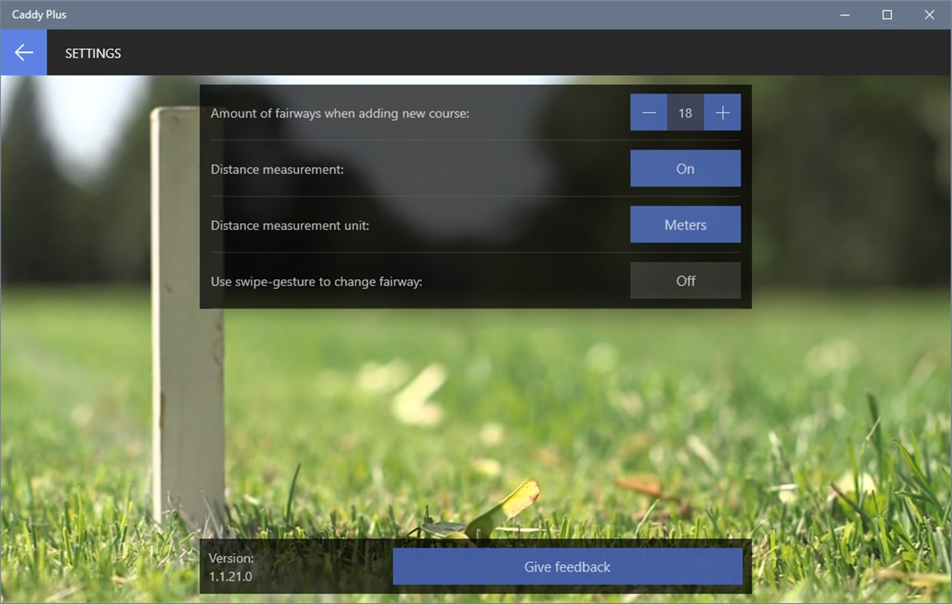Click the back arrow to leave Settings
Screen dimensions: 952x604
pos(23,52)
